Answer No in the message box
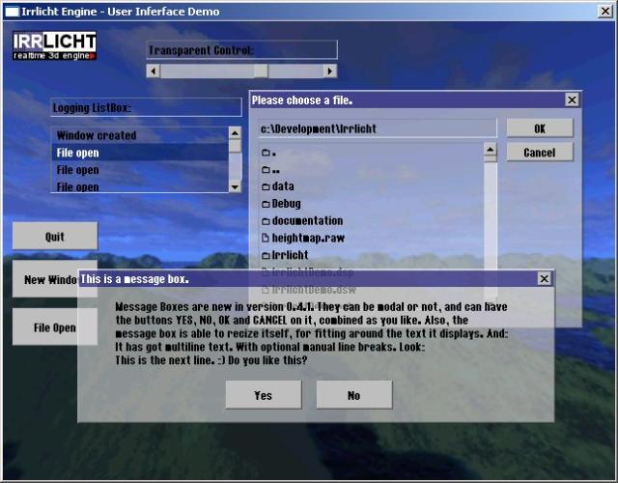This screenshot has width=618, height=483. (x=354, y=395)
